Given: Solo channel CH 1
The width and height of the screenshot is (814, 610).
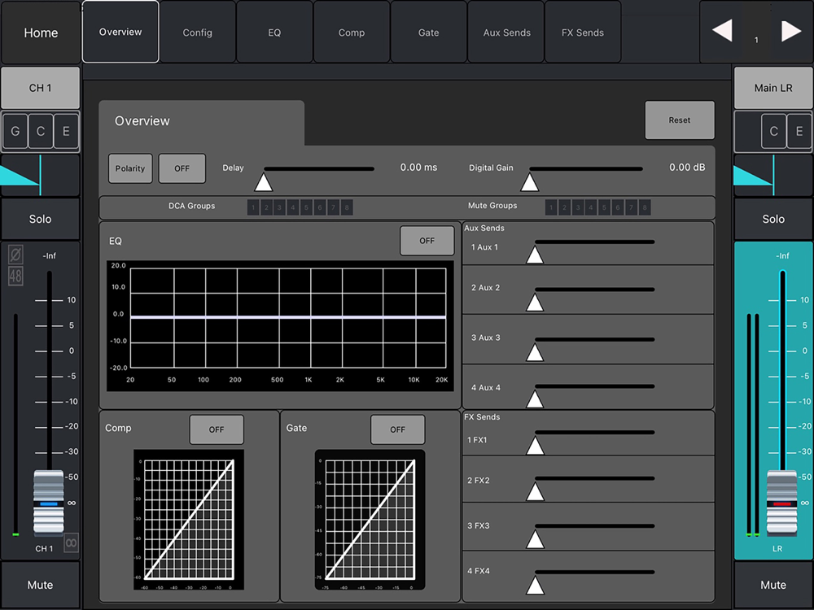Looking at the screenshot, I should (41, 219).
